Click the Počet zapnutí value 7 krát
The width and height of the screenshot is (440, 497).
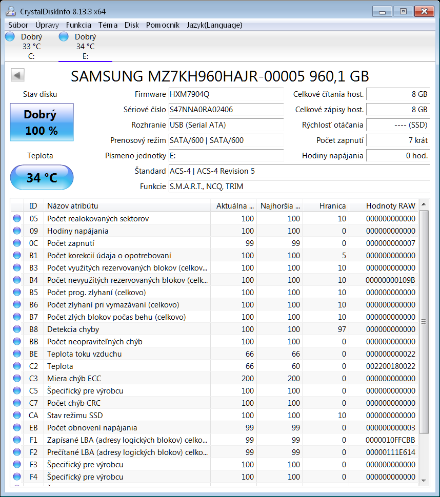pyautogui.click(x=398, y=140)
